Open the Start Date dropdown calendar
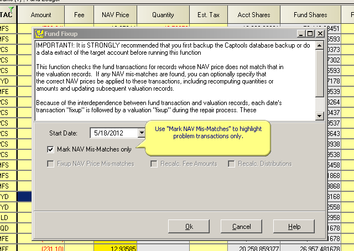 pyautogui.click(x=142, y=133)
